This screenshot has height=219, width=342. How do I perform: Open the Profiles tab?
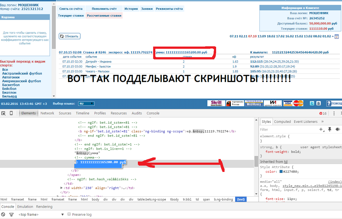point(100,113)
